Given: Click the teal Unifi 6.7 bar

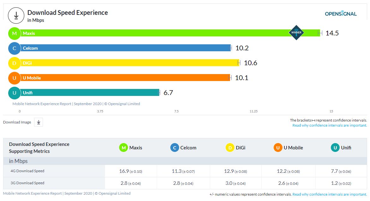Looking at the screenshot, I should (95, 93).
